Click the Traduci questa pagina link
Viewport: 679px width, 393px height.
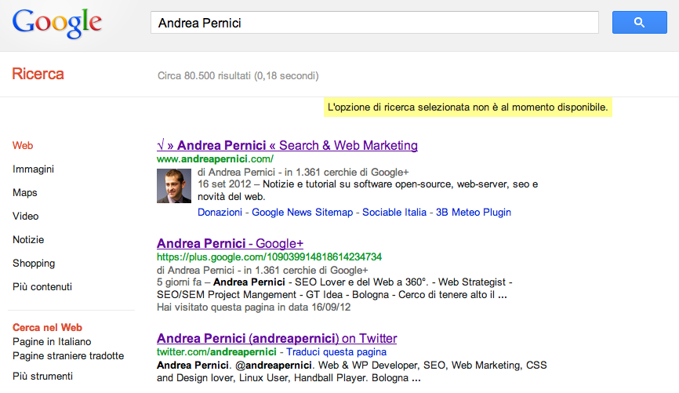[323, 353]
